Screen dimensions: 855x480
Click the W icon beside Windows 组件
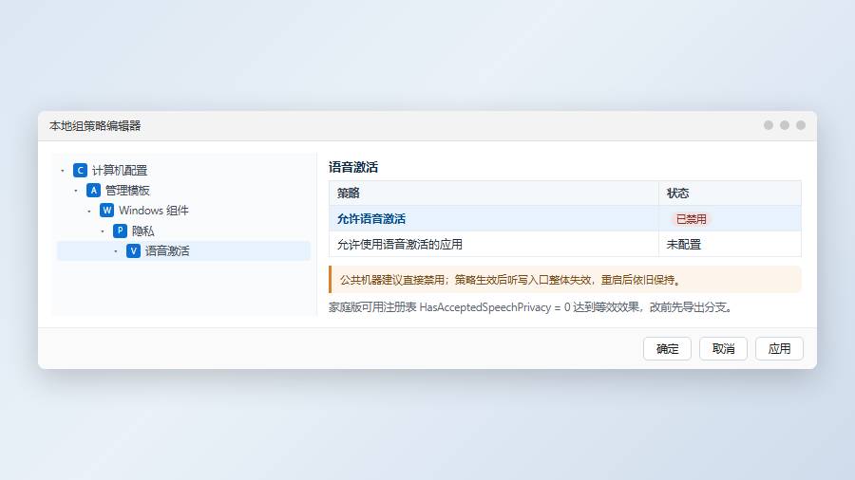[106, 211]
